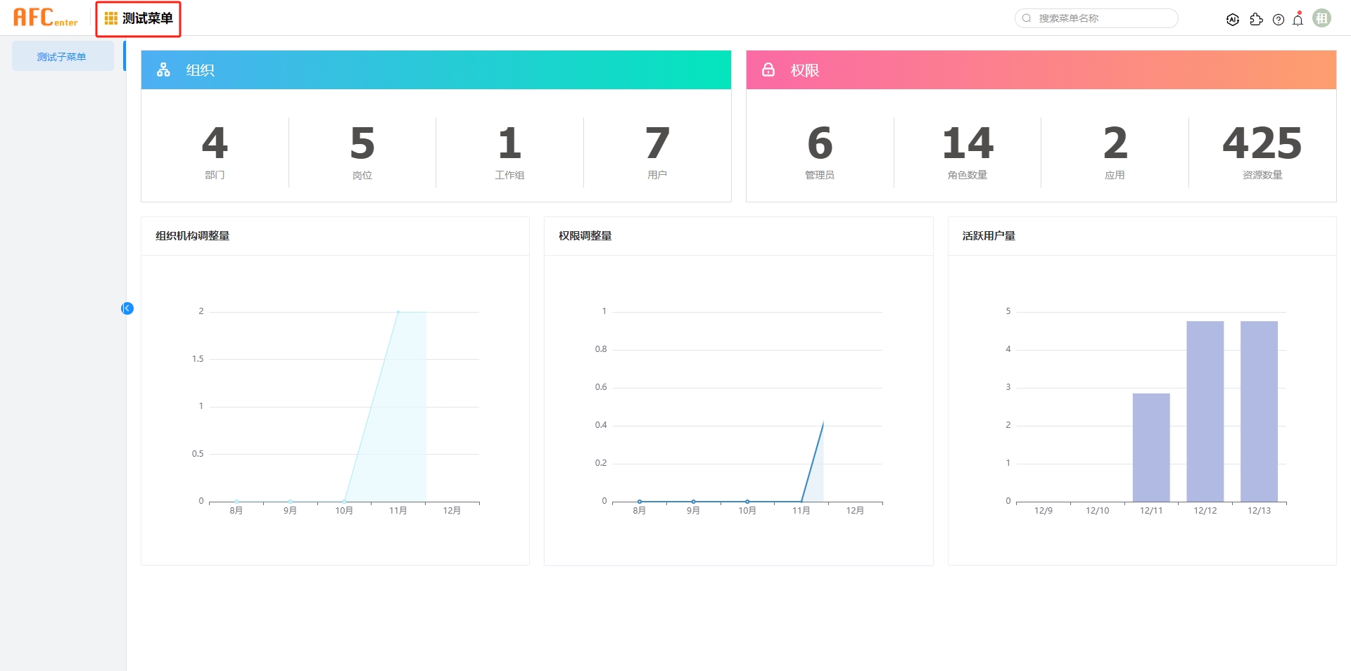This screenshot has width=1351, height=671.
Task: Collapse the sidebar with the blue arrow
Action: point(127,308)
